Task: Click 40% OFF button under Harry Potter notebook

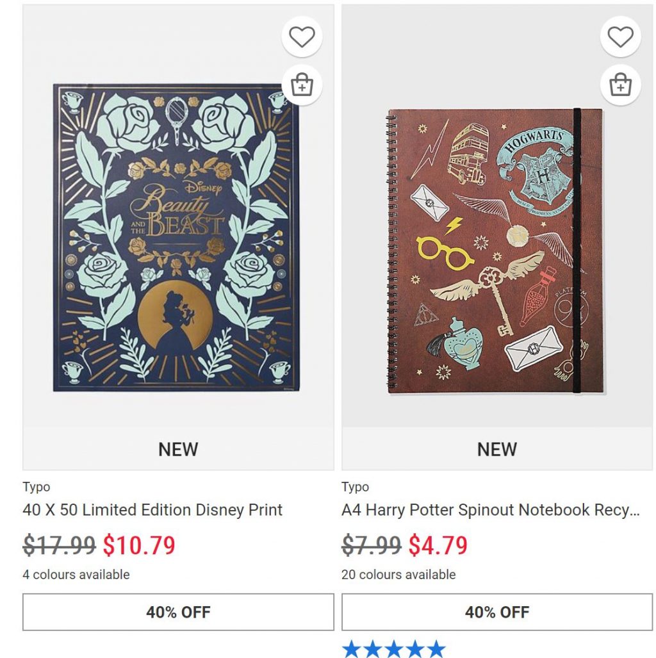Action: (496, 612)
